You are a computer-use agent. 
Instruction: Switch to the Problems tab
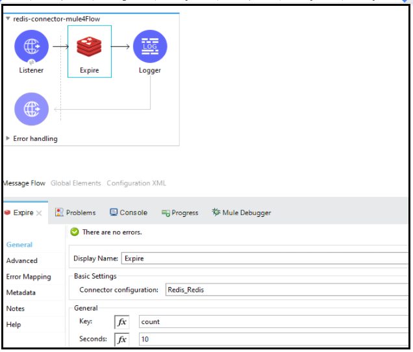pos(76,212)
